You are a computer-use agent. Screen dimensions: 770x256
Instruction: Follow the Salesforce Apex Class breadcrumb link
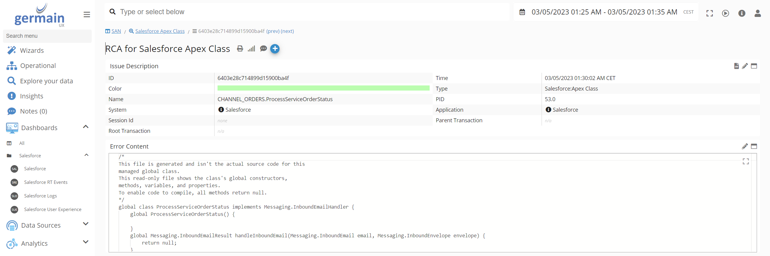click(160, 31)
